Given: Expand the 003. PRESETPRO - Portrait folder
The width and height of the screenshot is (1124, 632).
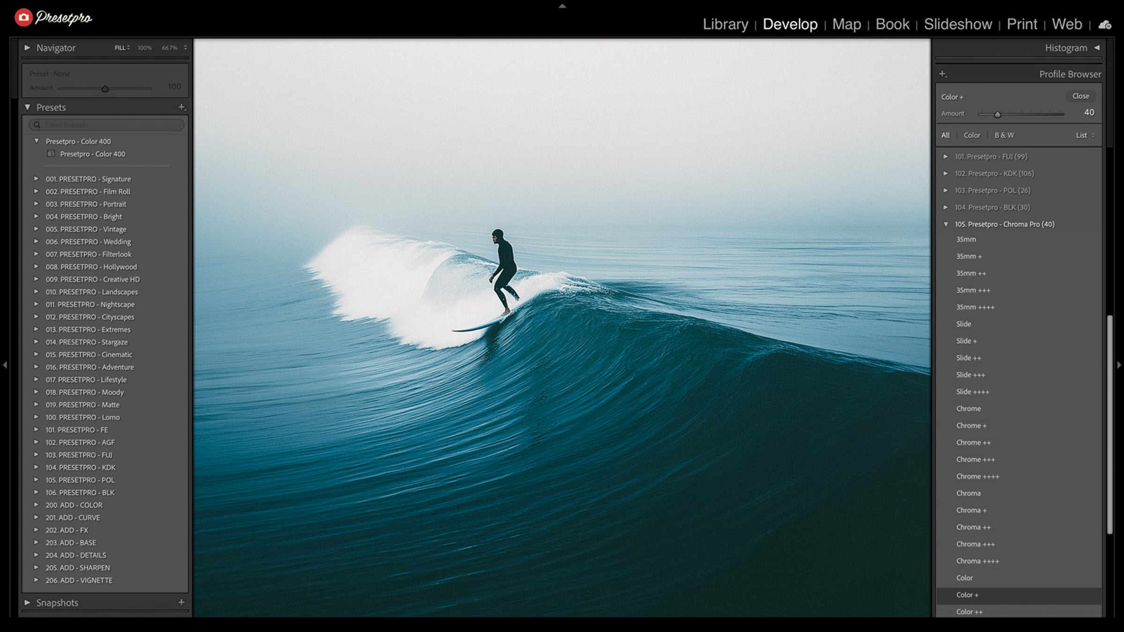Looking at the screenshot, I should click(x=36, y=204).
